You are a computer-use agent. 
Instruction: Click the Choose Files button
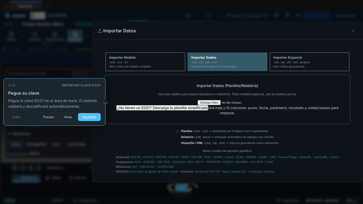(209, 103)
